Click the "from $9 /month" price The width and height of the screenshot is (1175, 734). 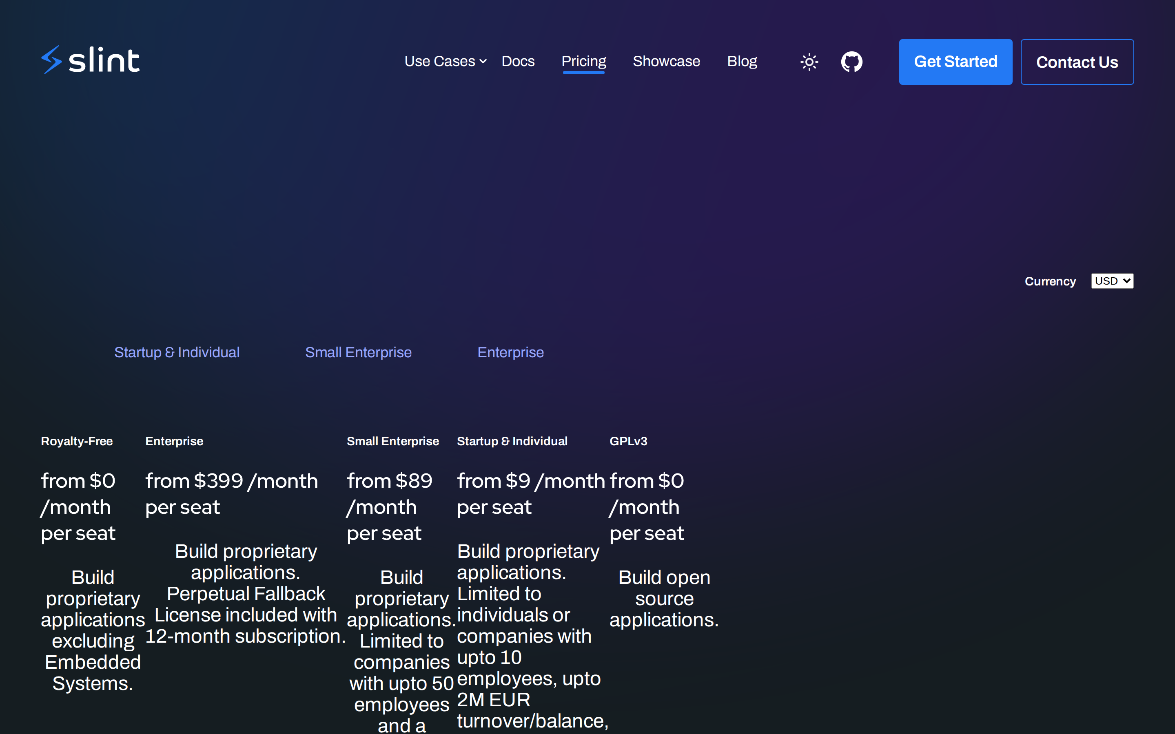click(531, 481)
